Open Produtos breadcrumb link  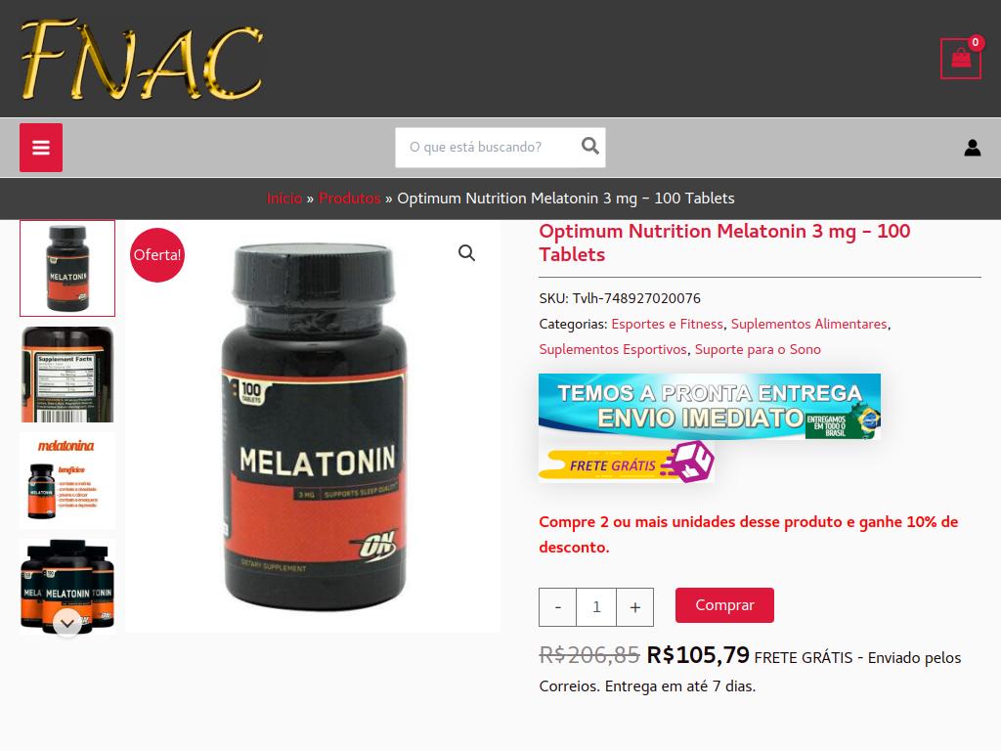point(349,199)
